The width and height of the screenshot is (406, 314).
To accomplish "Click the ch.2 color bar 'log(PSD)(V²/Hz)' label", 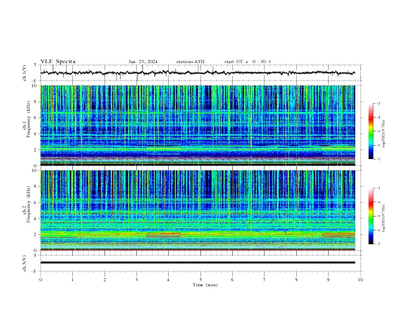I will (x=384, y=218).
